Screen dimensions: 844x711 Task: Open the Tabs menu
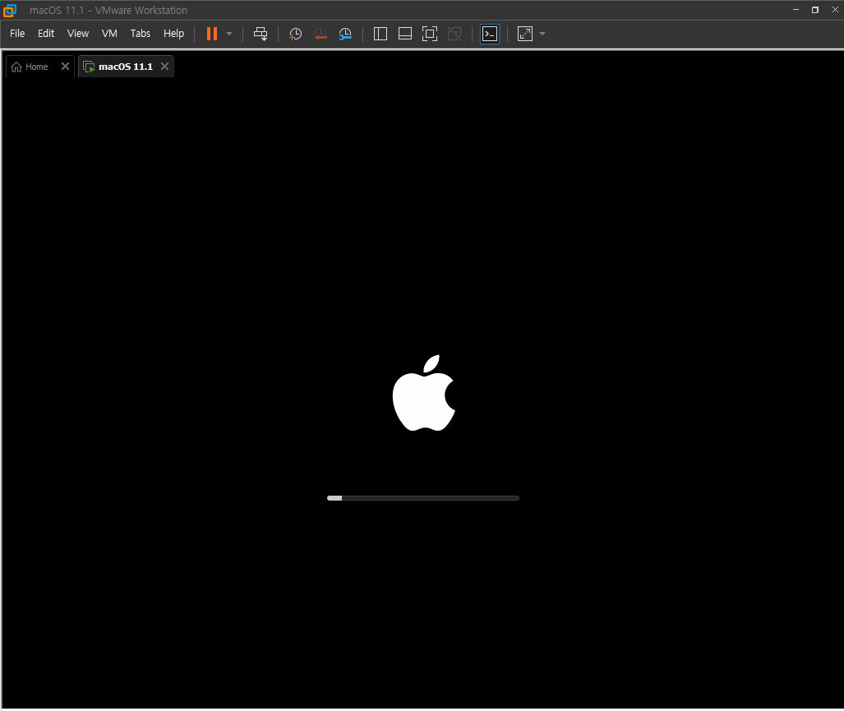140,34
